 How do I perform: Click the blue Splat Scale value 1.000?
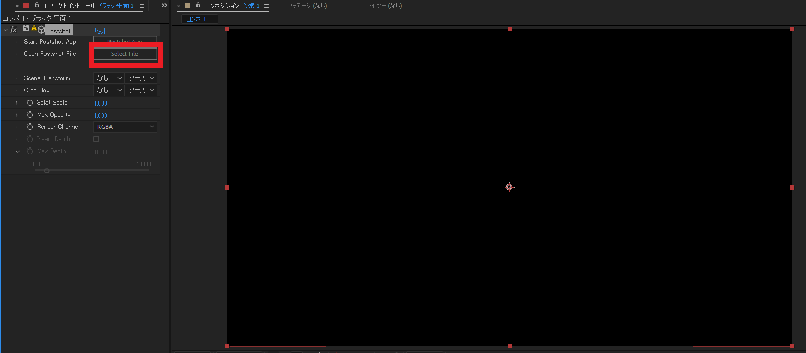(x=100, y=103)
